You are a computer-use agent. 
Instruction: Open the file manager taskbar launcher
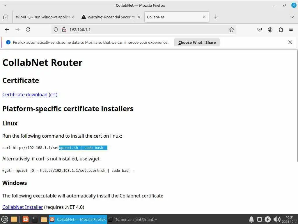pyautogui.click(x=44, y=219)
